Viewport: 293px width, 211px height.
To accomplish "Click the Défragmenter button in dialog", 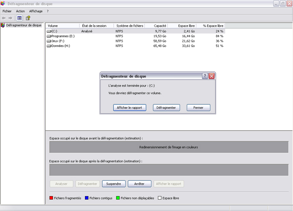I will (166, 108).
